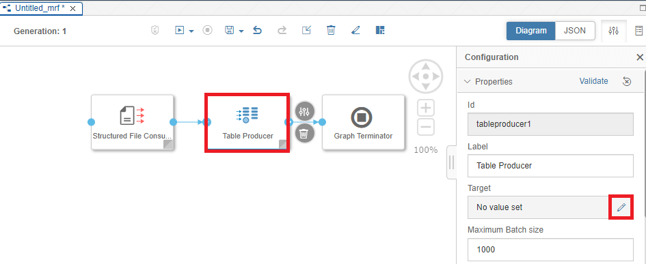
Task: Click the validate graph shield icon
Action: click(x=155, y=31)
